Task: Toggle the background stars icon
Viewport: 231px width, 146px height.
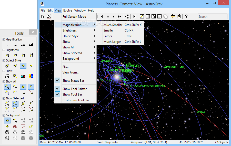Action: [x=7, y=121]
